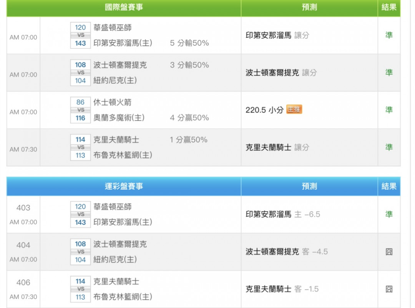
Task: Click score 113 in game 406
Action: [80, 297]
